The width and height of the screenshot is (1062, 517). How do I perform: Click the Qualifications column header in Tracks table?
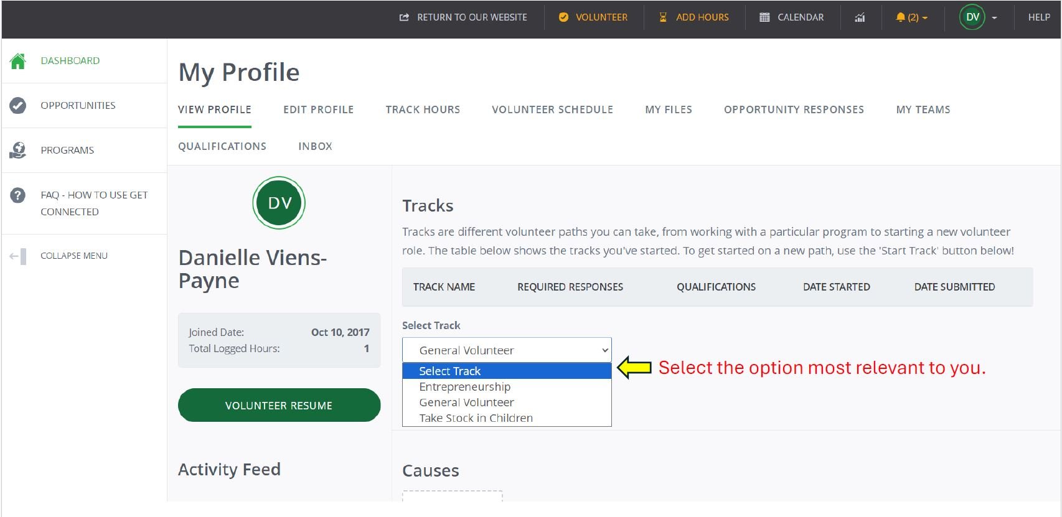click(x=716, y=287)
